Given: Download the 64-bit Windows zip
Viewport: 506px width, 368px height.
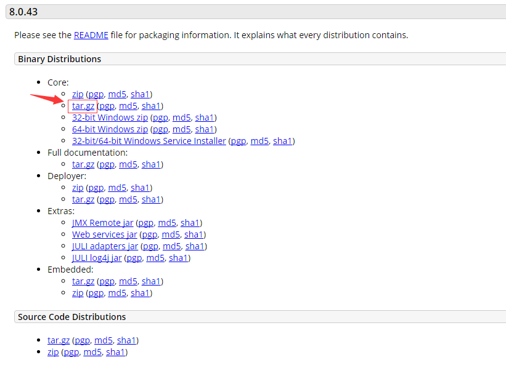Looking at the screenshot, I should pyautogui.click(x=110, y=129).
